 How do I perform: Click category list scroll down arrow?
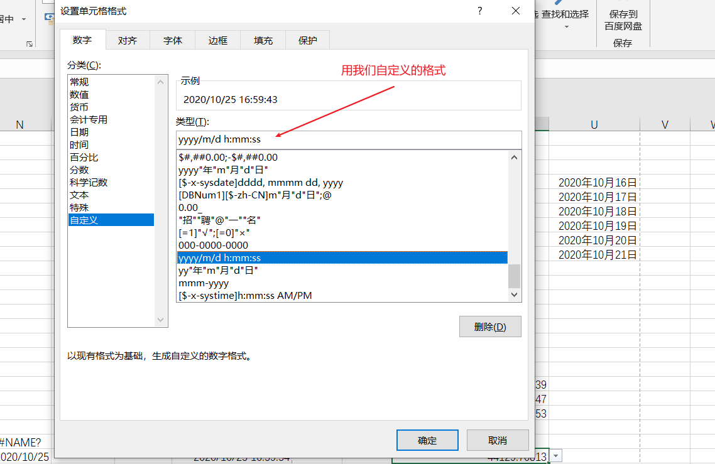point(160,320)
